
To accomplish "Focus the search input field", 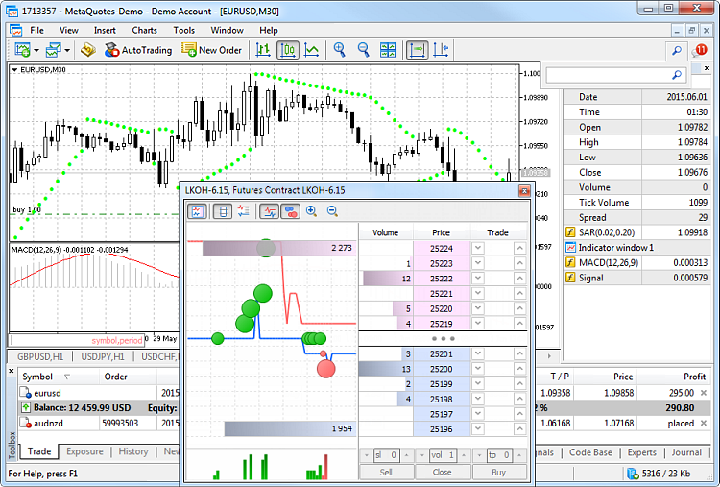I will pos(608,74).
